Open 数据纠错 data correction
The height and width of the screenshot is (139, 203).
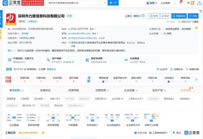(192, 69)
